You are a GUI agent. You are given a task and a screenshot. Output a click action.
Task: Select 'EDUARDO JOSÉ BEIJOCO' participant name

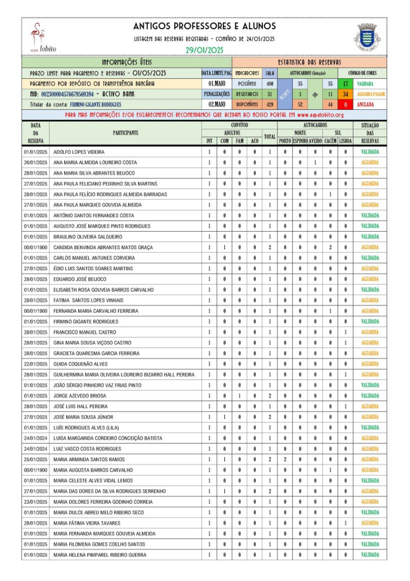pyautogui.click(x=80, y=279)
